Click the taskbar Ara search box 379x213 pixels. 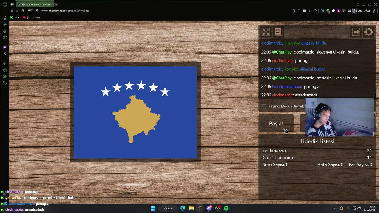pyautogui.click(x=168, y=208)
